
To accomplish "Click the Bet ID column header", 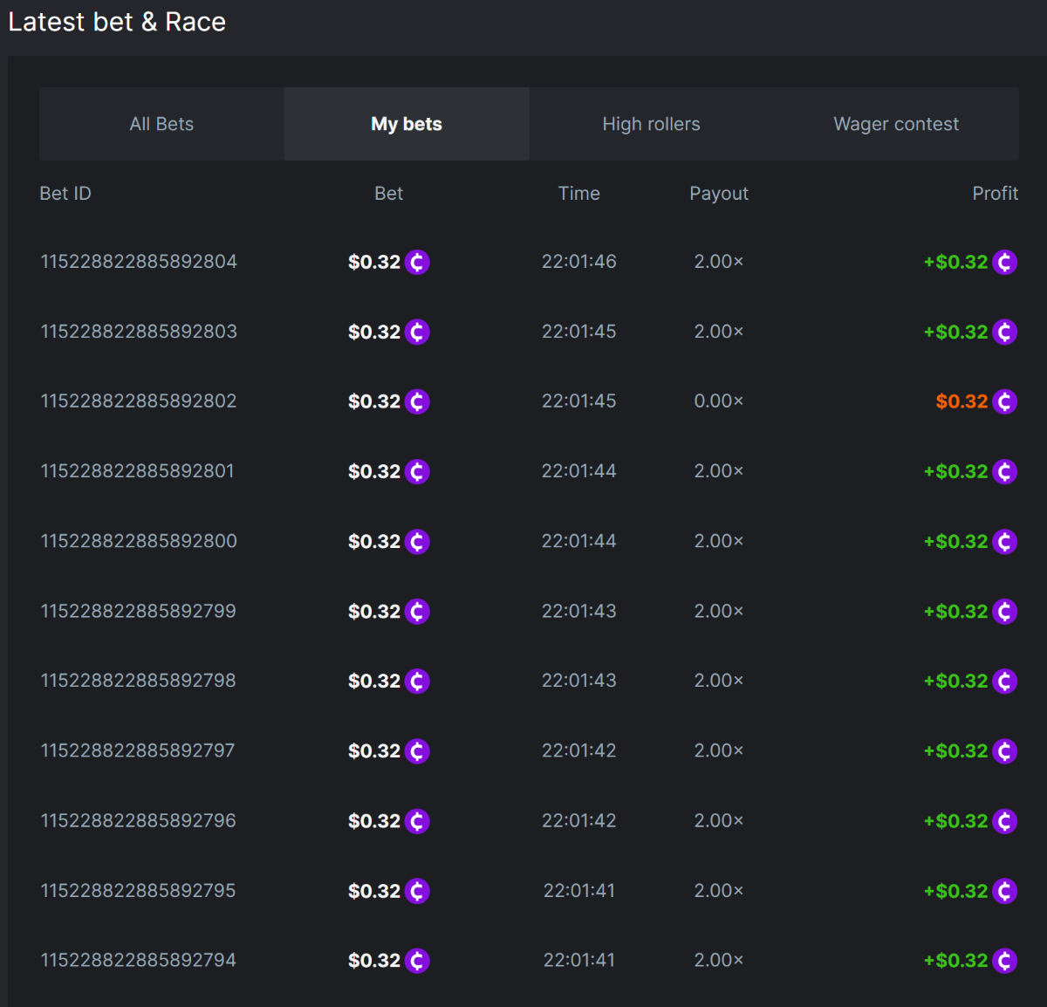I will tap(65, 194).
